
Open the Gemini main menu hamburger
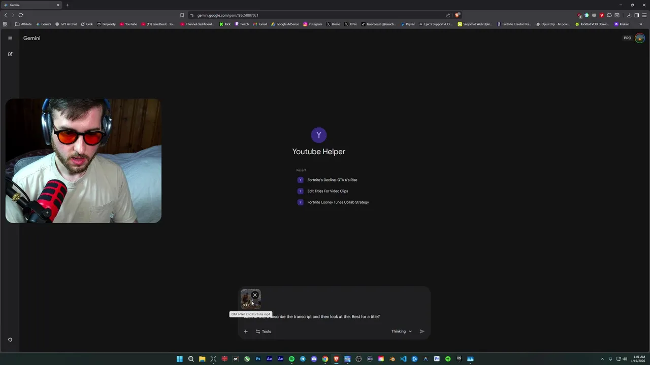click(10, 38)
